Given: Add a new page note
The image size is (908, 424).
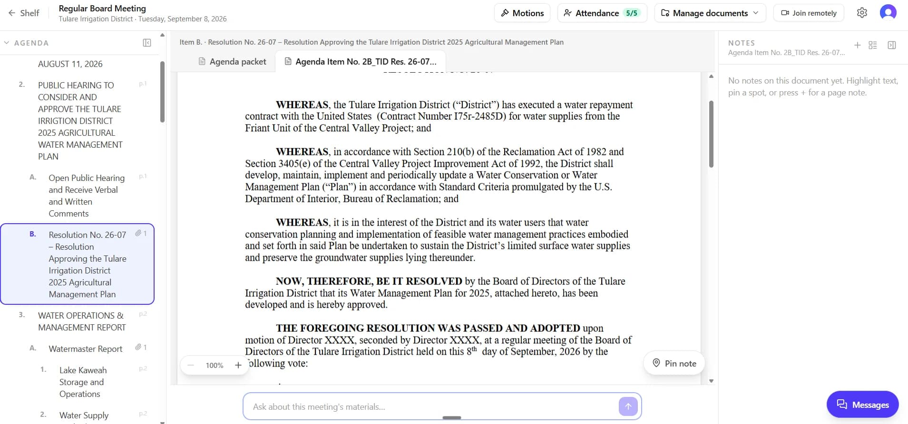Looking at the screenshot, I should click(x=857, y=45).
